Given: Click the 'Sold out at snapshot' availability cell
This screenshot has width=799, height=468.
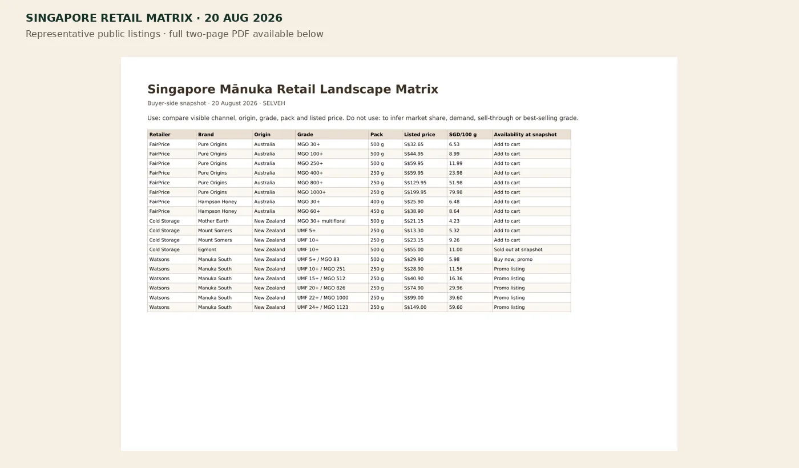Looking at the screenshot, I should click(531, 249).
